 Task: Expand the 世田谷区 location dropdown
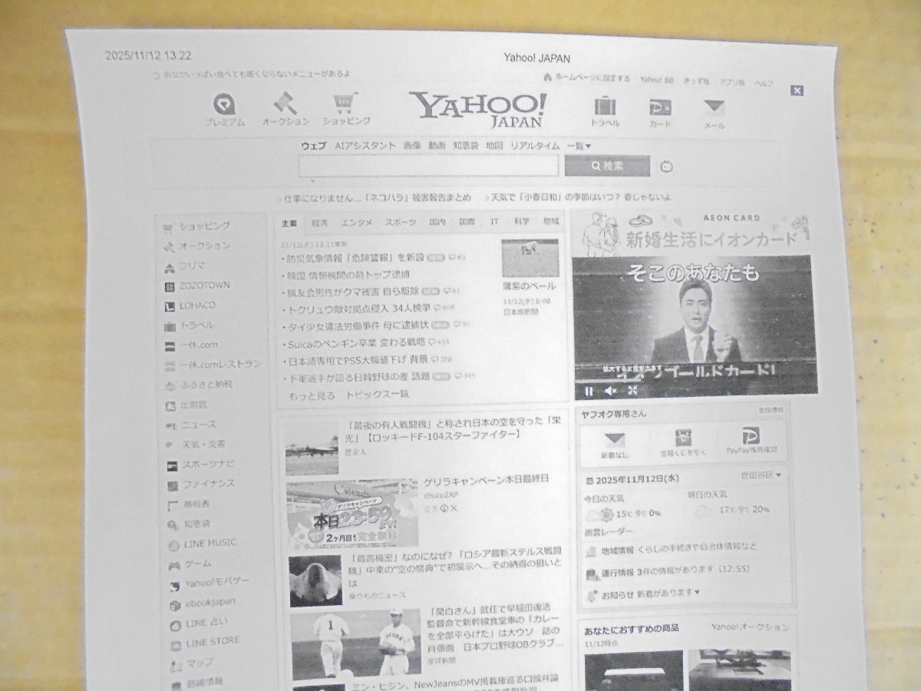point(761,476)
